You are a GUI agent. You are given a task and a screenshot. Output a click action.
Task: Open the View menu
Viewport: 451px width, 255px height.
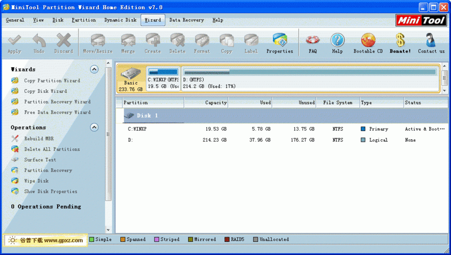tap(38, 20)
